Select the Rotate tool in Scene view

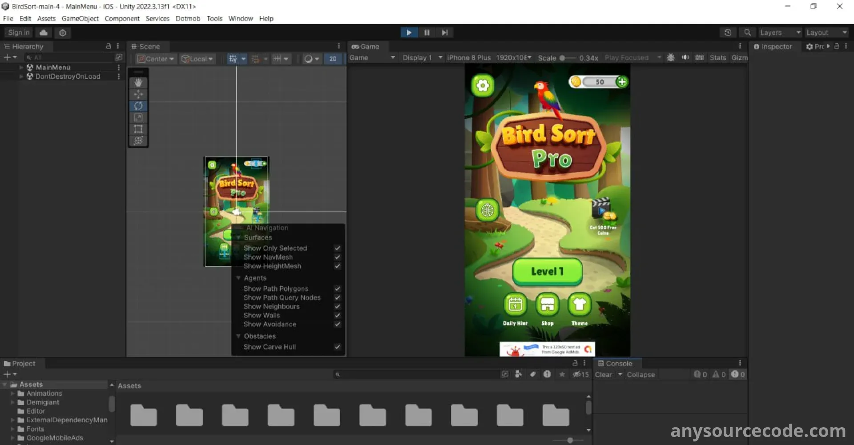coord(138,106)
